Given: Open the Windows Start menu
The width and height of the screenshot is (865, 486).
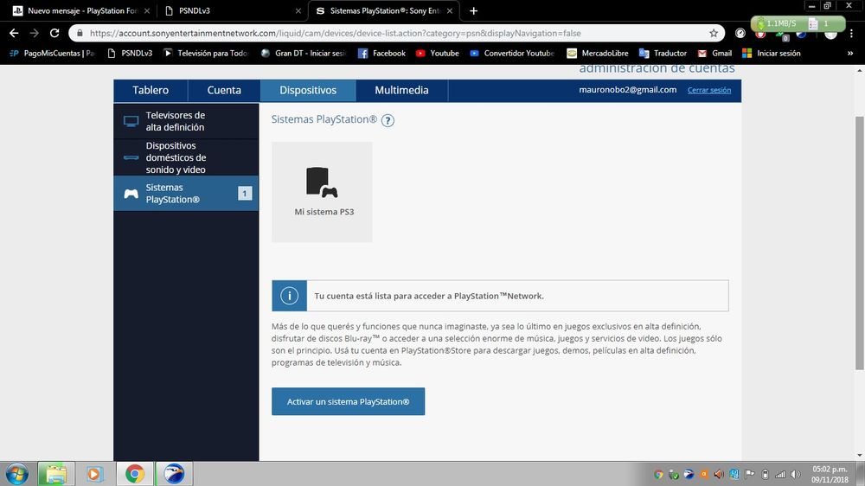Looking at the screenshot, I should [17, 474].
